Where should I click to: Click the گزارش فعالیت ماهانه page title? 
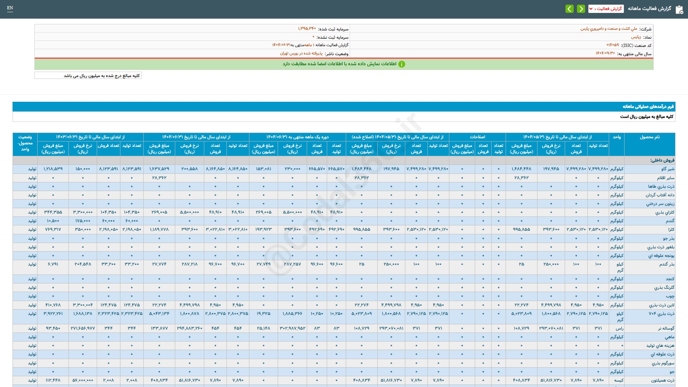pyautogui.click(x=649, y=9)
